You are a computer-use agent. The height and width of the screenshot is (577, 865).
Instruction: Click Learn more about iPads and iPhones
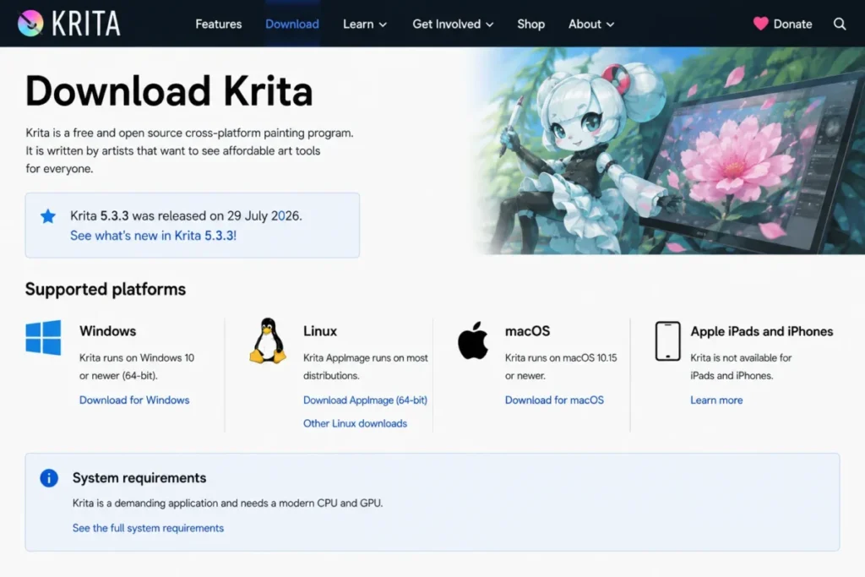716,400
